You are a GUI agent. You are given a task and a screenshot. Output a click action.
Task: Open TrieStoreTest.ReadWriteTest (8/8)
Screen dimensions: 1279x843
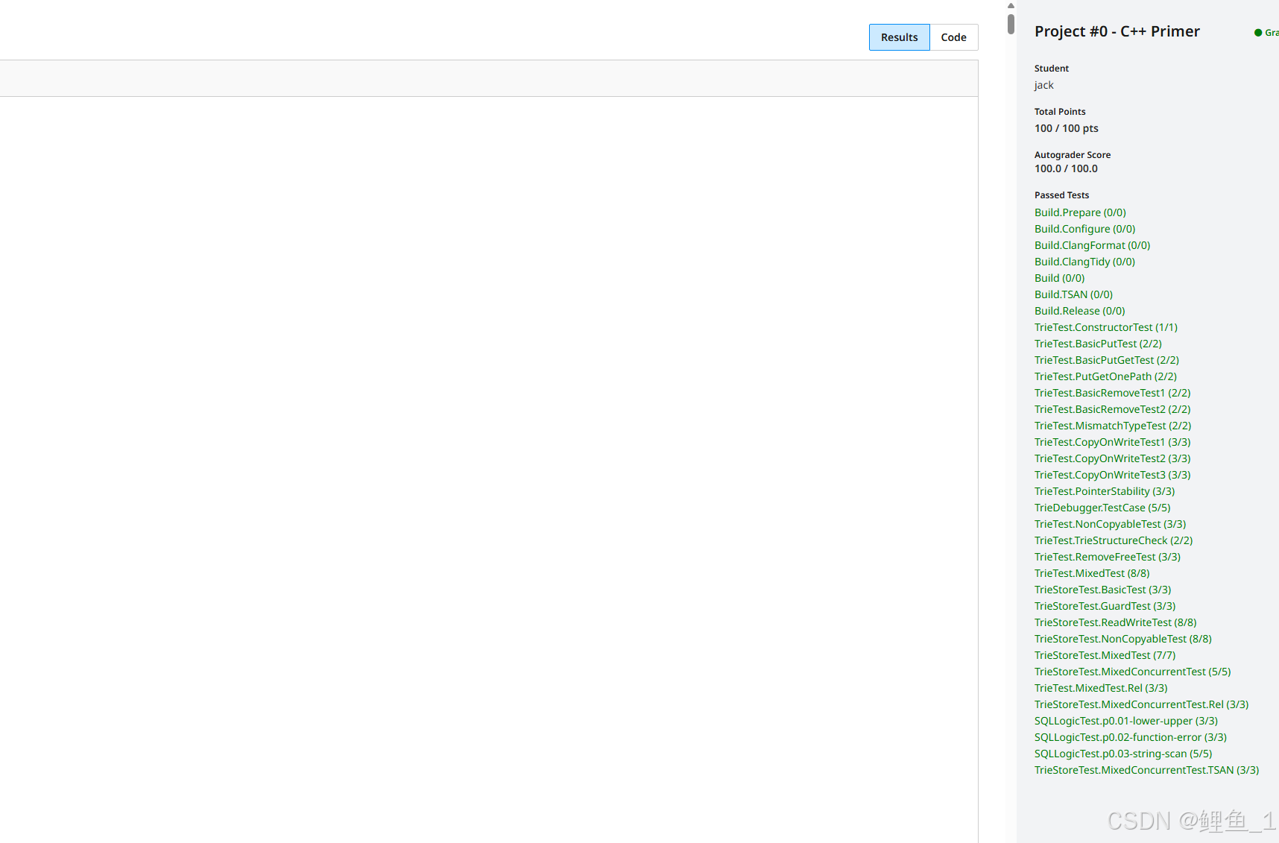pyautogui.click(x=1115, y=622)
